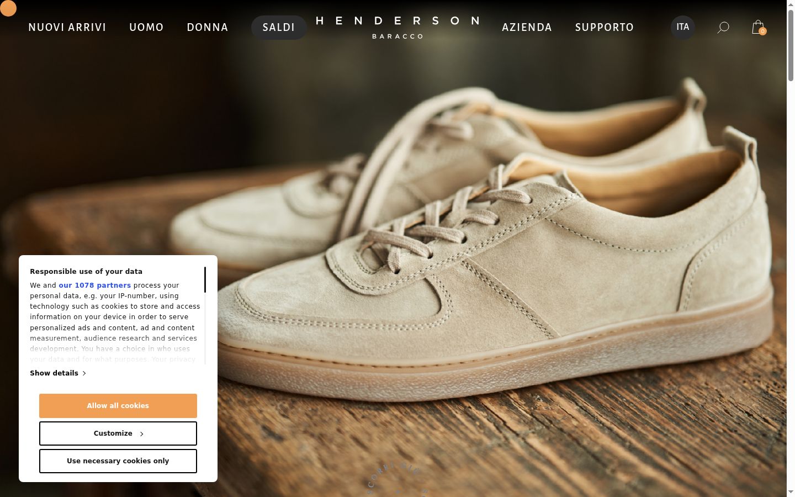Image resolution: width=795 pixels, height=497 pixels.
Task: Open the Saldi sale section
Action: [x=279, y=27]
